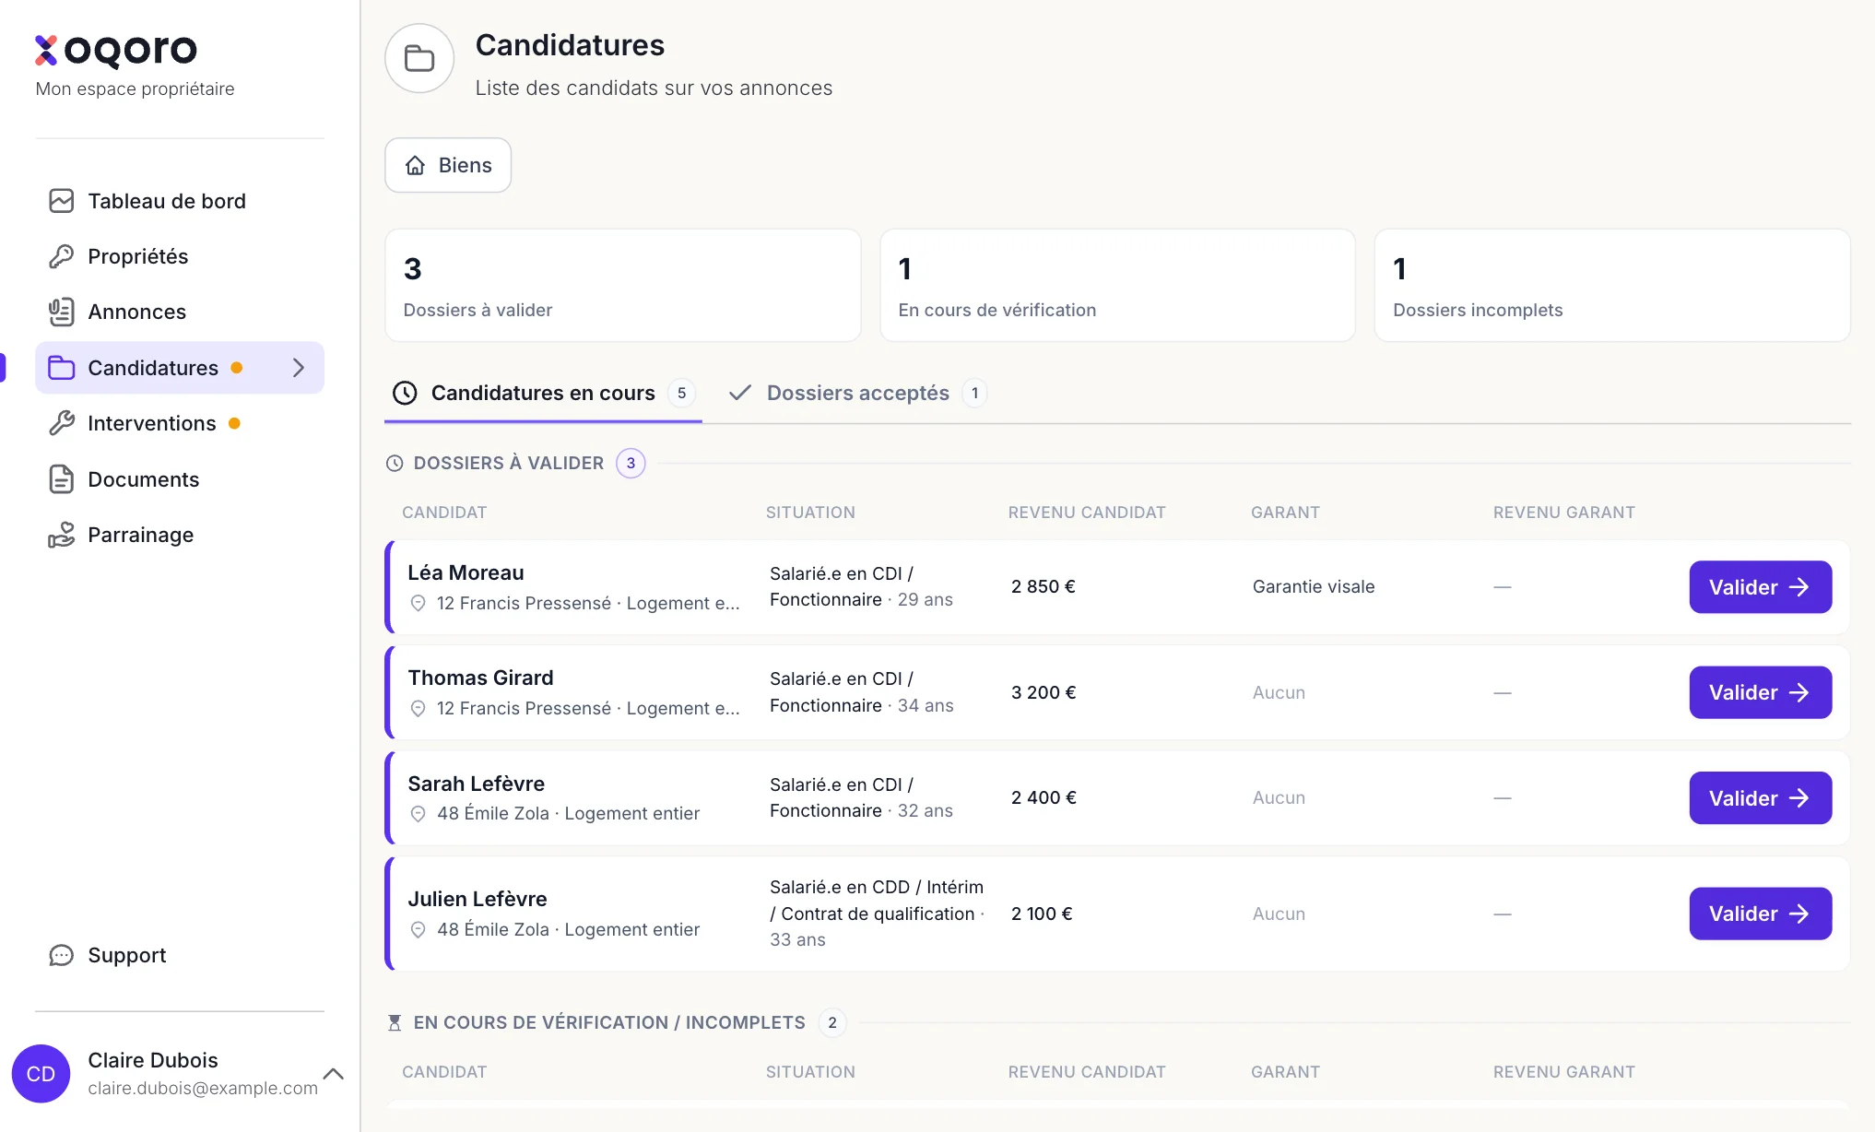Switch to Candidatures en cours tab

tap(543, 394)
